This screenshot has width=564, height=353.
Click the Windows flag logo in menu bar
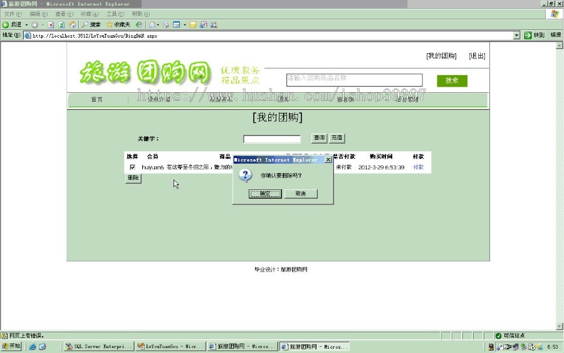555,14
